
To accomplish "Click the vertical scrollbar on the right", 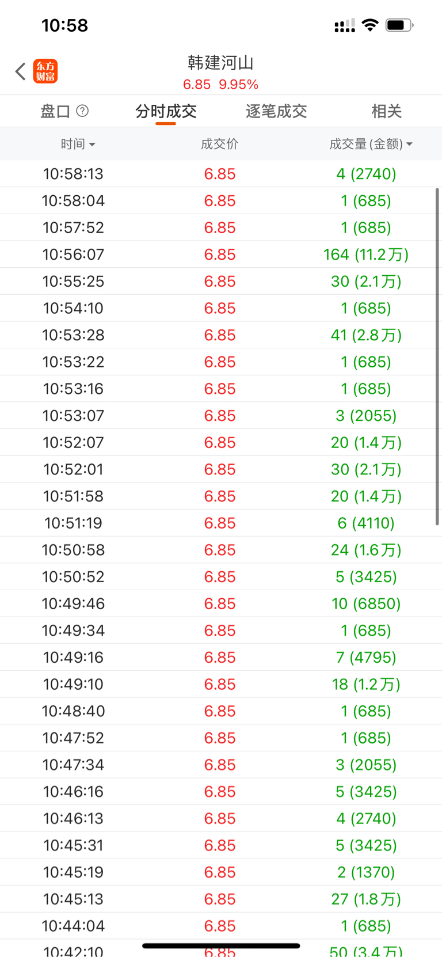I will (437, 356).
